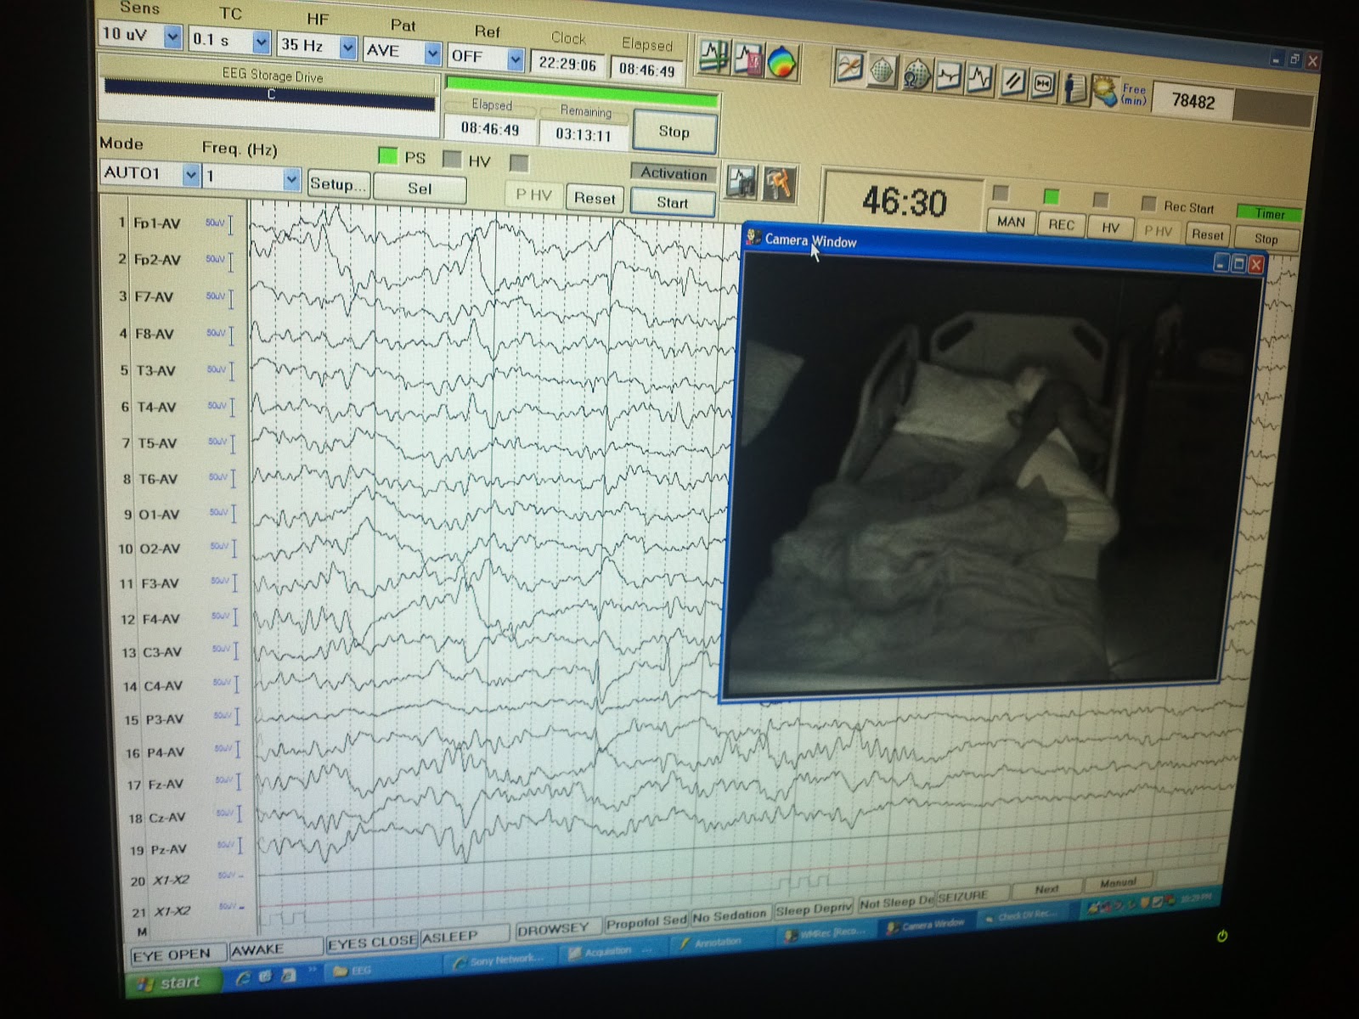This screenshot has width=1359, height=1019.
Task: Click the Next annotation page button
Action: coord(1046,889)
